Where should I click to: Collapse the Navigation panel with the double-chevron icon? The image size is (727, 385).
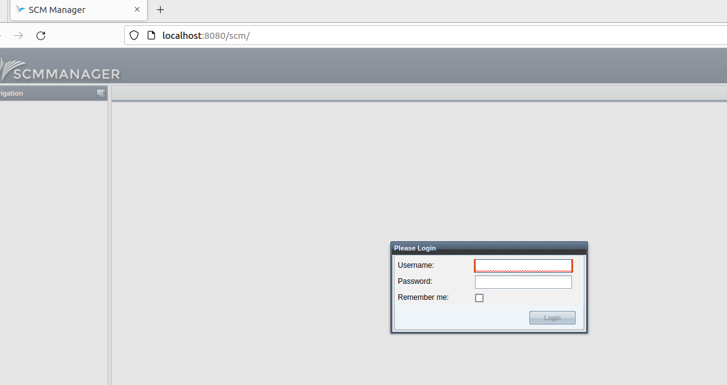(x=101, y=93)
